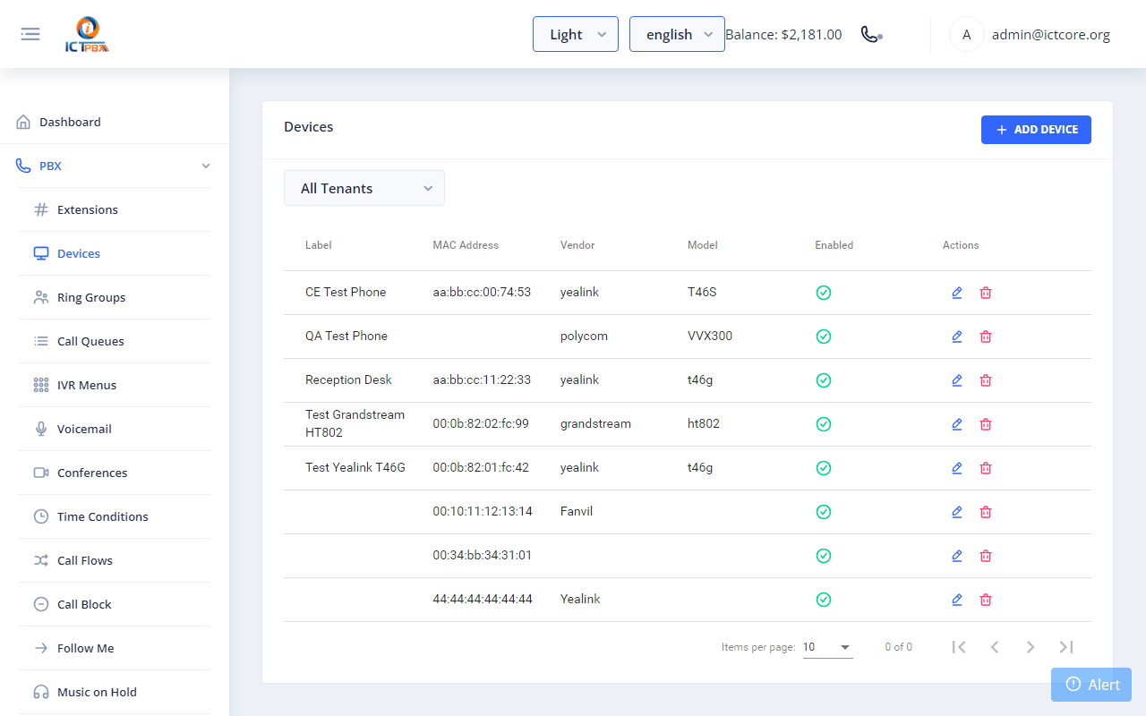Open Voicemail in sidebar

point(115,429)
